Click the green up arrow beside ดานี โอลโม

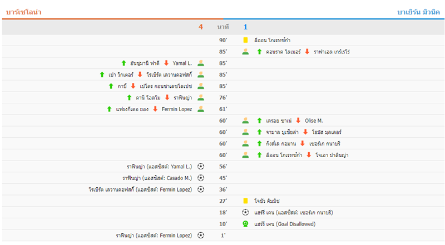point(130,98)
